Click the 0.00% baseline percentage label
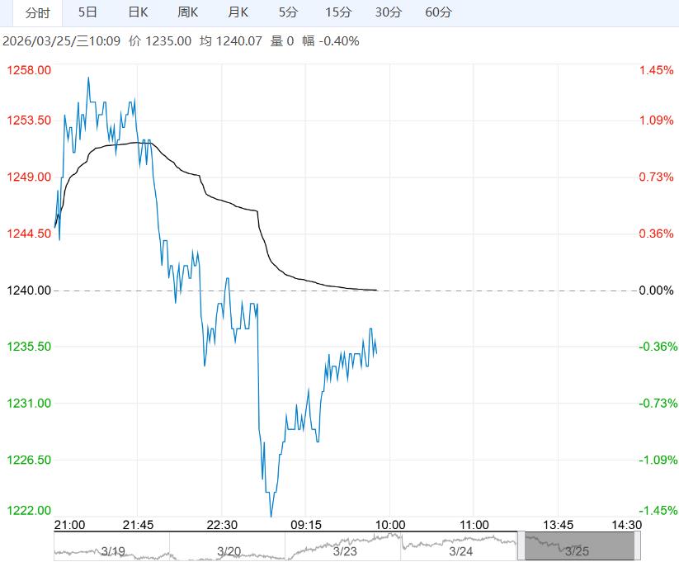Screen dimensions: 679x562 pyautogui.click(x=657, y=290)
